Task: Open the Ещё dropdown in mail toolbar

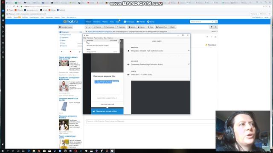Action: 172,27
